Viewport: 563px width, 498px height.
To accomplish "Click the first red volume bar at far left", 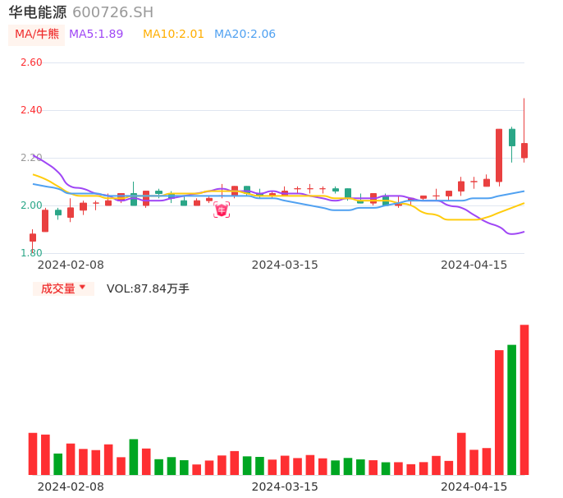I will coord(33,454).
